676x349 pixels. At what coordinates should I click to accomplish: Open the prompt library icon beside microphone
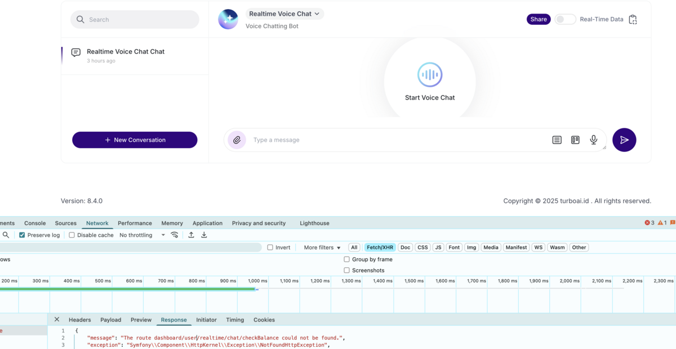(x=575, y=140)
